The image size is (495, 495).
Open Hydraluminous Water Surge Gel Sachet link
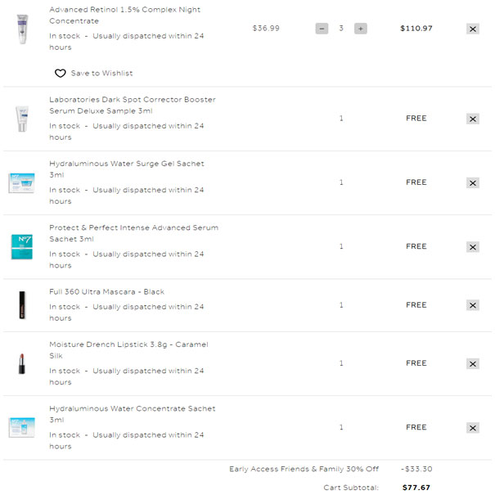coord(127,169)
